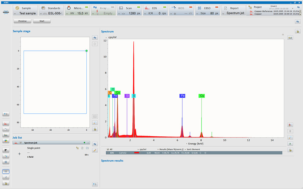This screenshot has width=303, height=189.
Task: Click the red color swatch of CuFeS2 spectrum
Action: pyautogui.click(x=136, y=153)
